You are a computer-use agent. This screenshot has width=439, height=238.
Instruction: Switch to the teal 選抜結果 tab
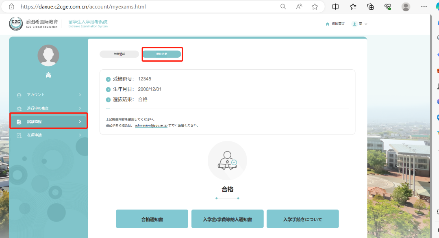tap(161, 54)
